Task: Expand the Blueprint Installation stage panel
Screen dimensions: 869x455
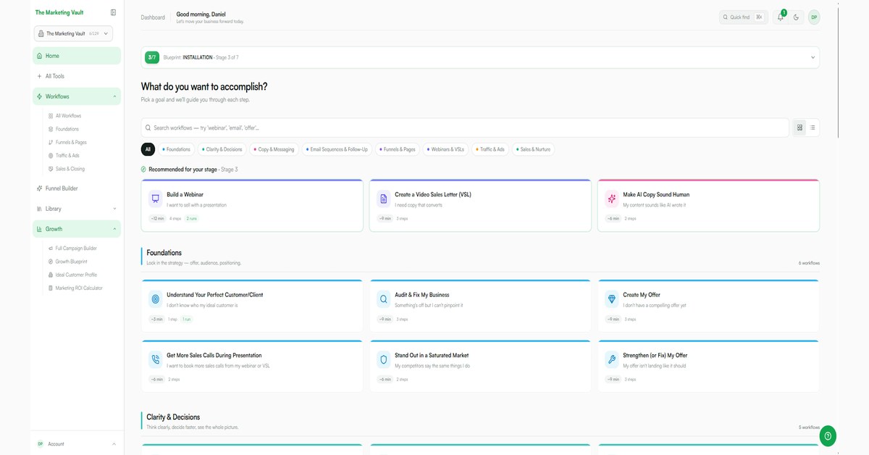Action: point(813,57)
